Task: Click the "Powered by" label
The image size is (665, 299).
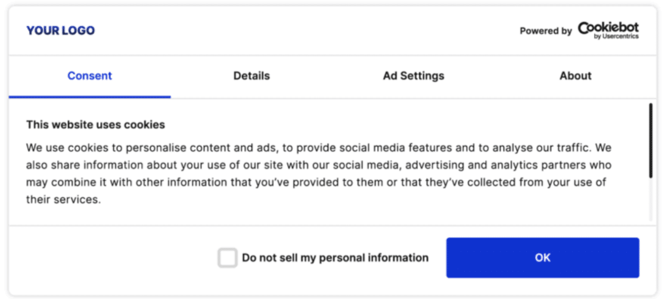Action: click(545, 31)
